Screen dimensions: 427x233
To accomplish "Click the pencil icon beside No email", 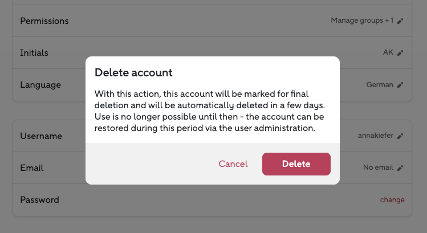I will 400,168.
